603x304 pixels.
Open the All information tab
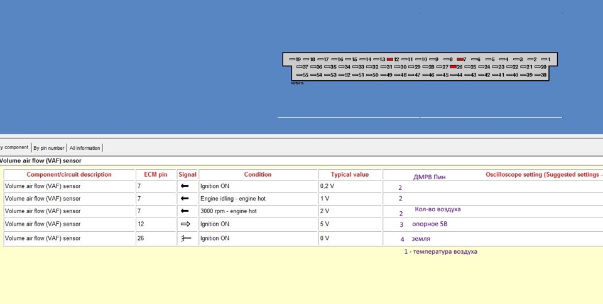point(85,148)
